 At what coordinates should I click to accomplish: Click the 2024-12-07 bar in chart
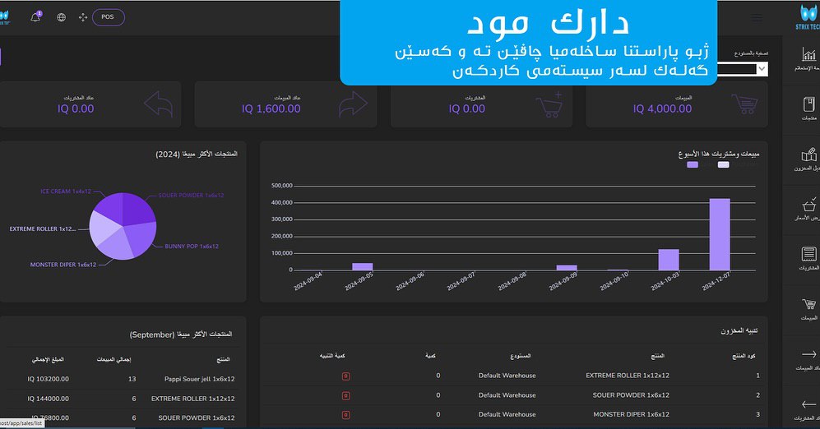720,234
